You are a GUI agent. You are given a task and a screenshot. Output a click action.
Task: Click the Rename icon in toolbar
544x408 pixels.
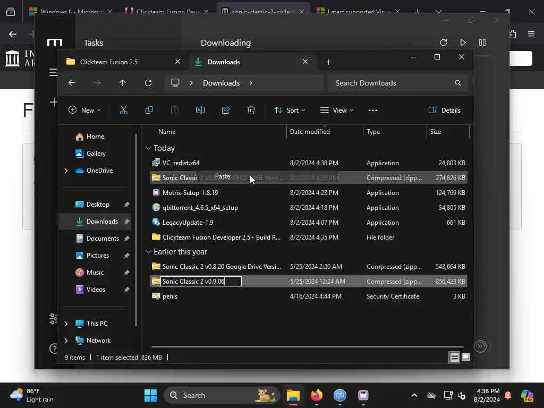200,110
